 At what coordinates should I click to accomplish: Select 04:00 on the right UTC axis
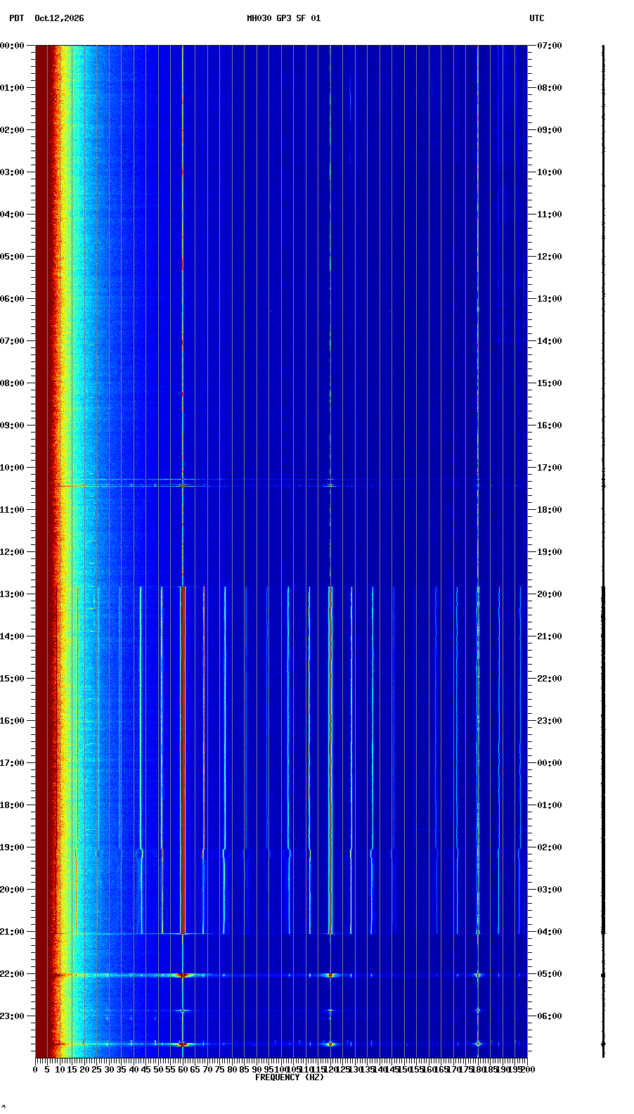549,932
